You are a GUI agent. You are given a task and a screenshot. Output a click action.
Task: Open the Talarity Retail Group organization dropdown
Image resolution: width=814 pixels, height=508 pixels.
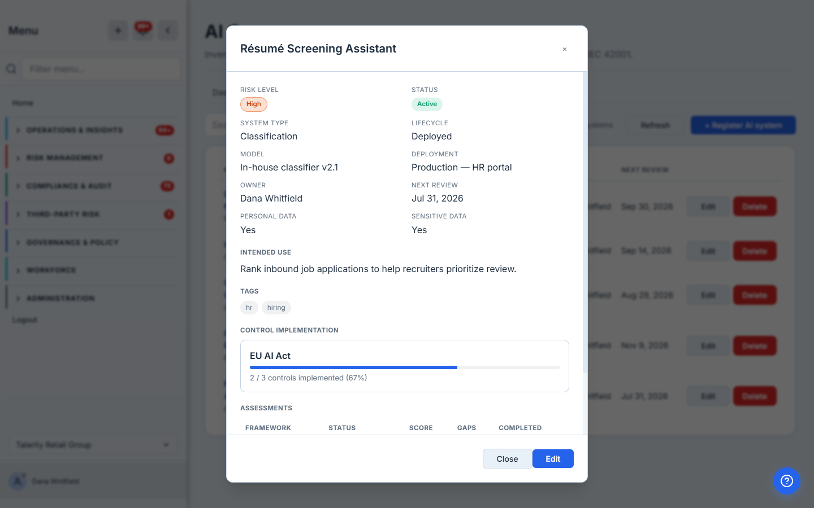[x=93, y=445]
